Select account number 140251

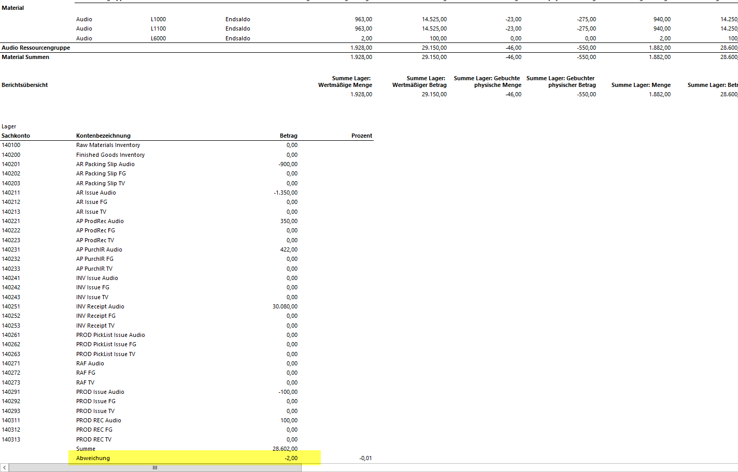point(11,306)
